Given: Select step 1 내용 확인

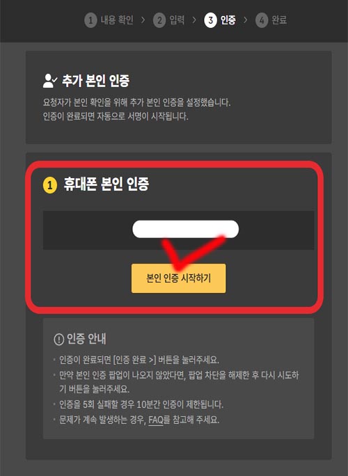Looking at the screenshot, I should click(109, 20).
